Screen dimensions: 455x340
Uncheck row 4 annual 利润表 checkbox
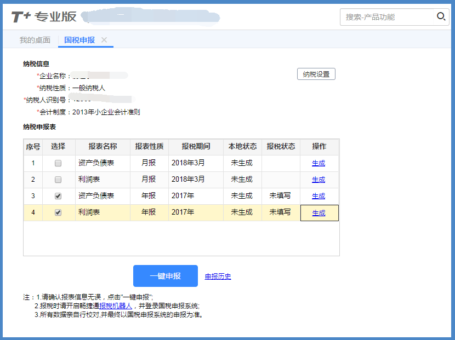[x=58, y=212]
